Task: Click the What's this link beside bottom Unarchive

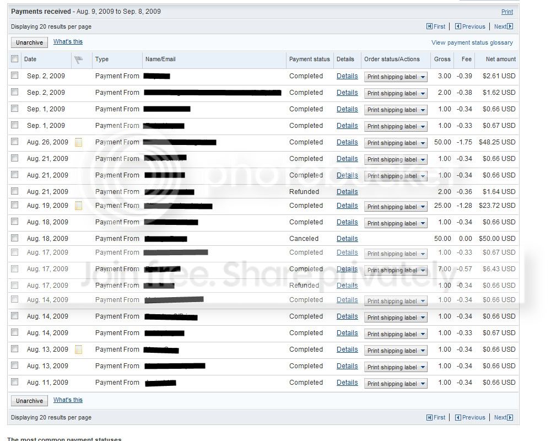Action: [x=68, y=400]
